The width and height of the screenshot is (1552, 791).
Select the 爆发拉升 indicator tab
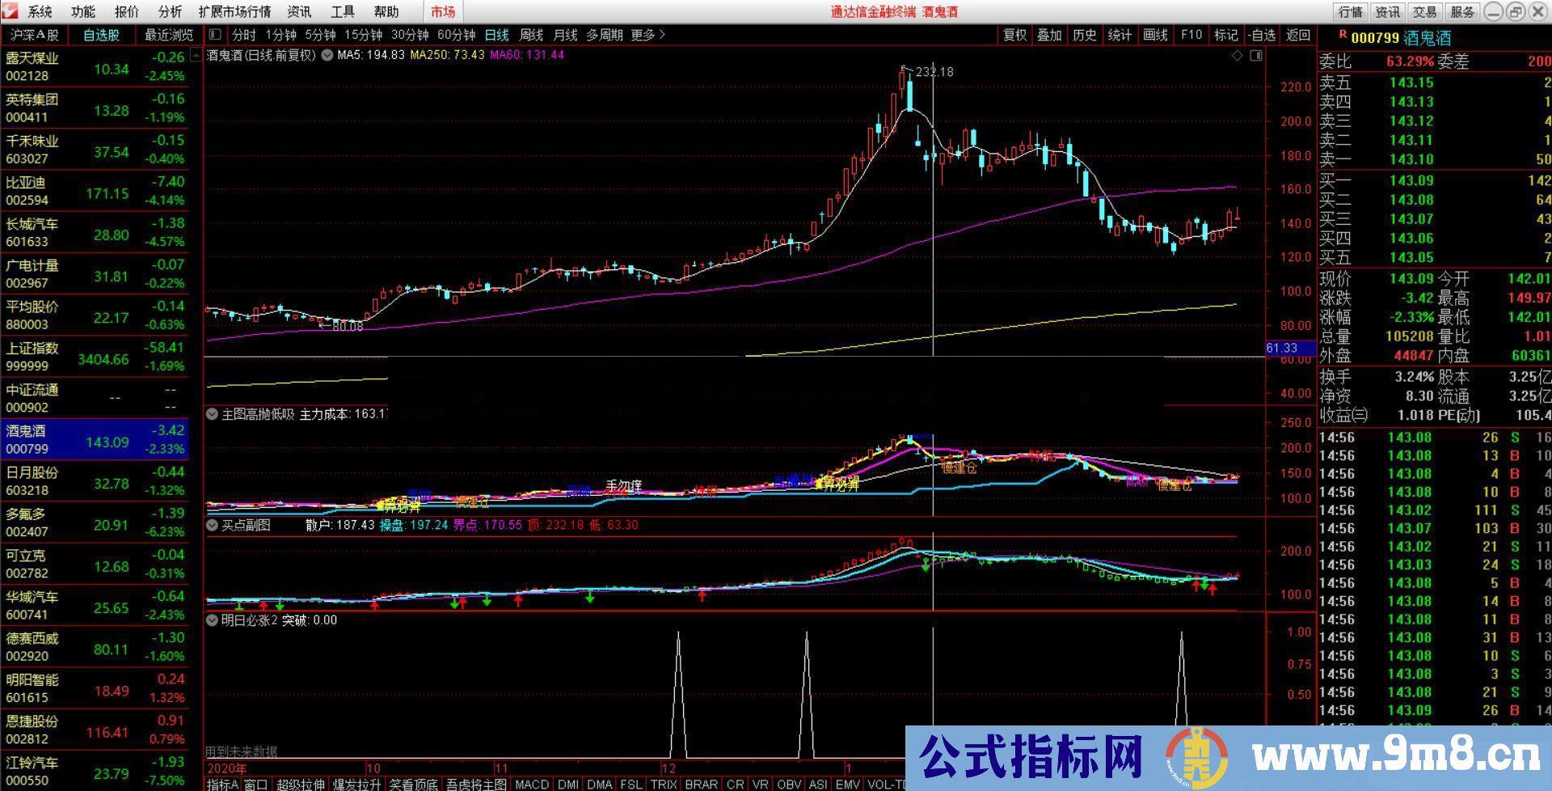[x=357, y=784]
